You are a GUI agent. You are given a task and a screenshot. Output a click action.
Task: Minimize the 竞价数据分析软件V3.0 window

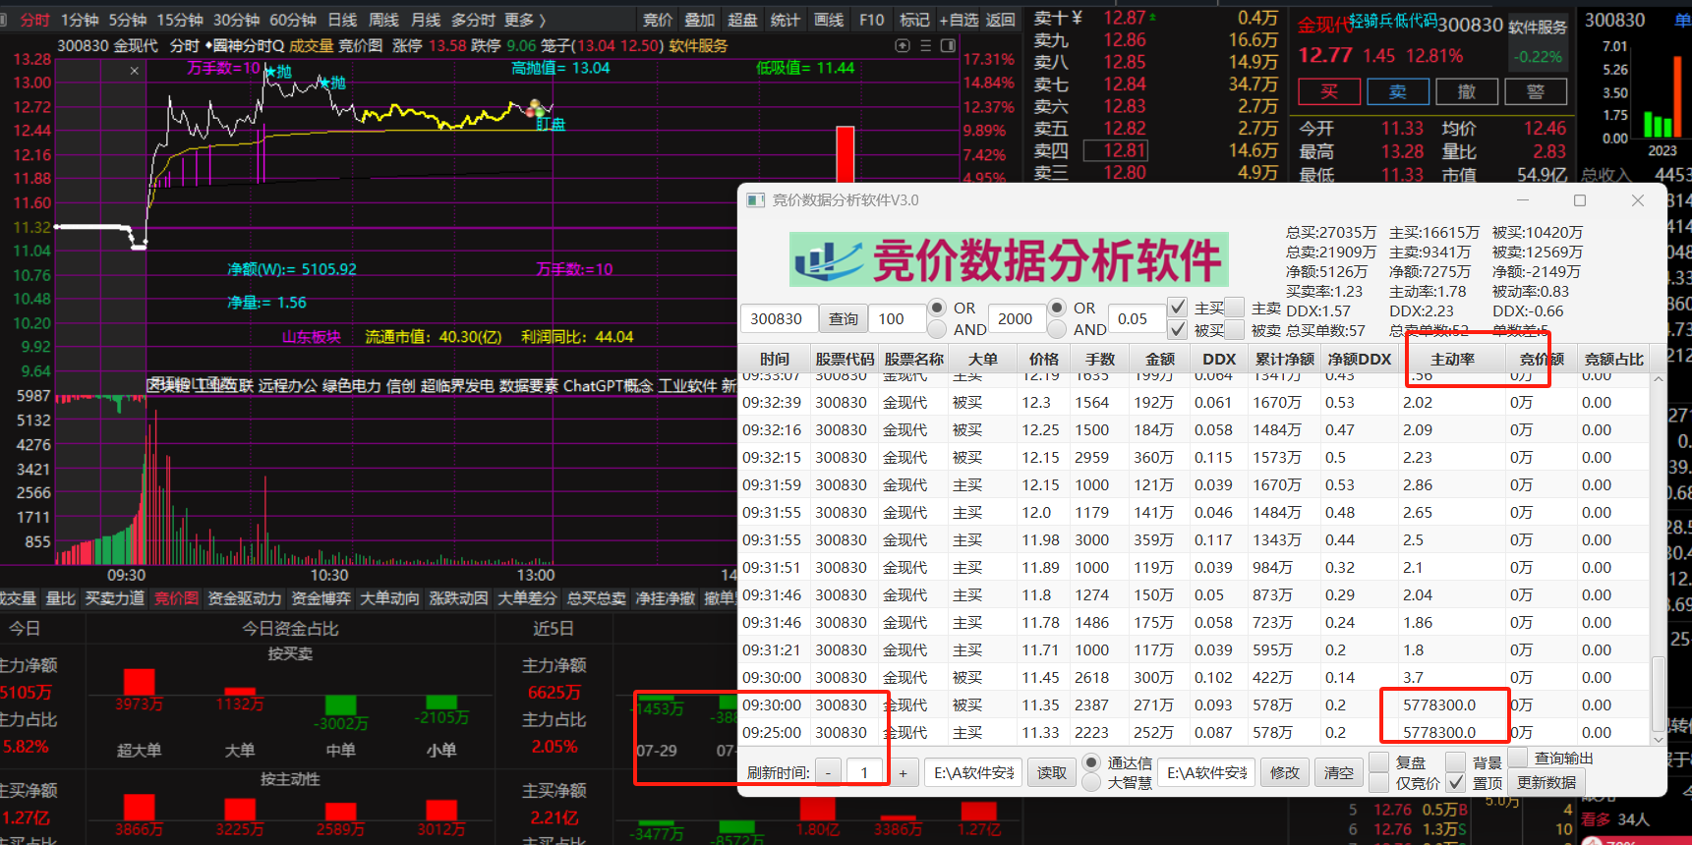pyautogui.click(x=1523, y=200)
